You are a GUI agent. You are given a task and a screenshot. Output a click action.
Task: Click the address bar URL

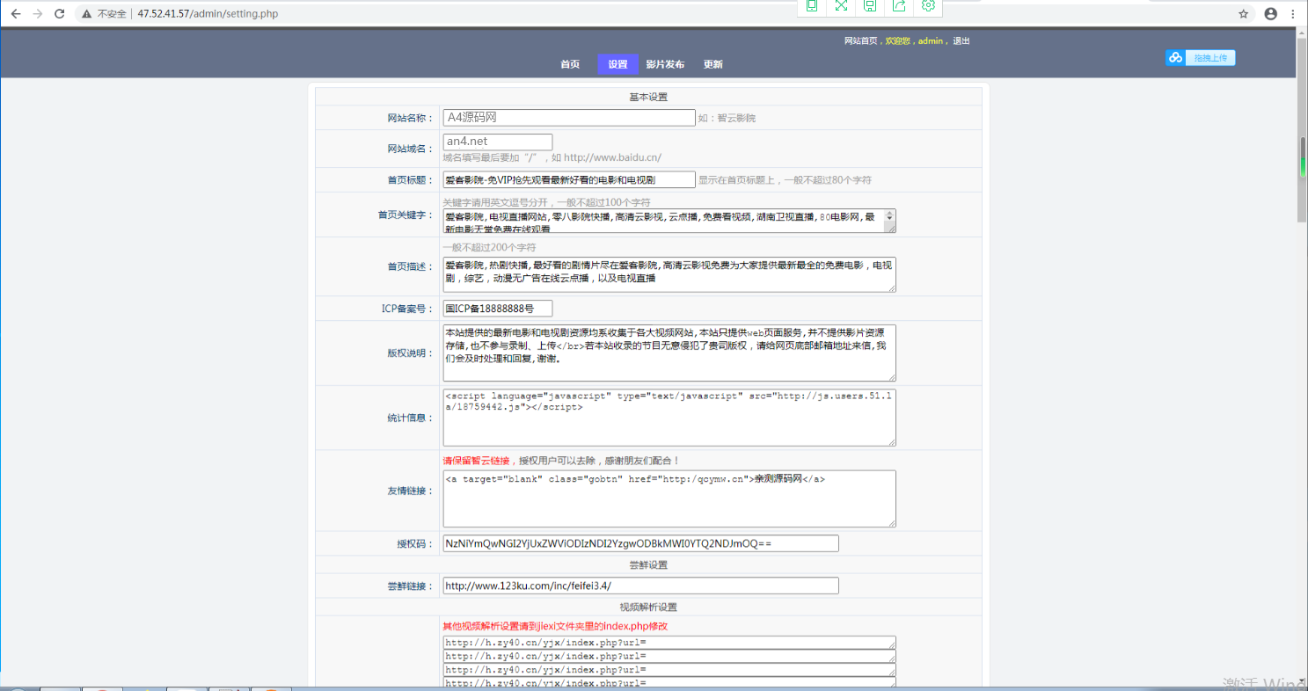(208, 14)
